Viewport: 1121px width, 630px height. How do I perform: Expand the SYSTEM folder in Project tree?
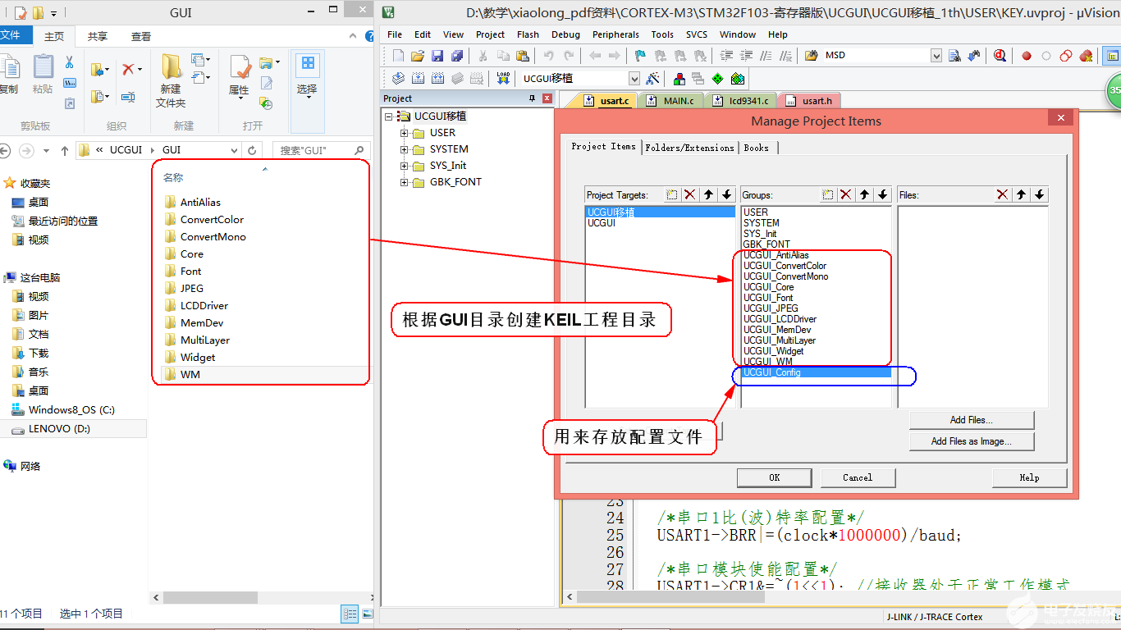[405, 149]
